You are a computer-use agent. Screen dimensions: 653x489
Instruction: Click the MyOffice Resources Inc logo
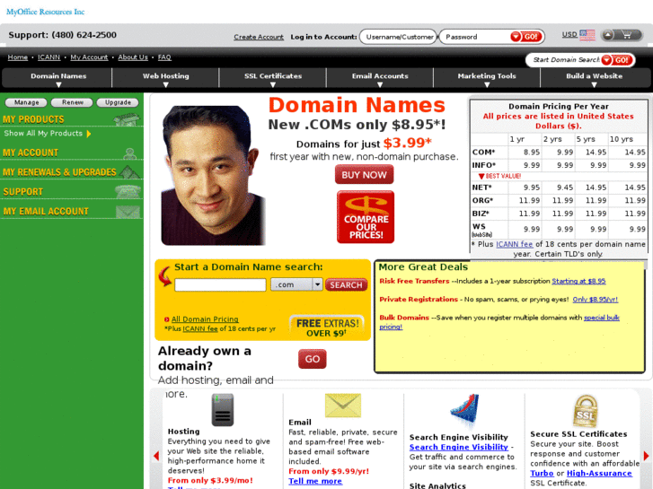pyautogui.click(x=46, y=12)
